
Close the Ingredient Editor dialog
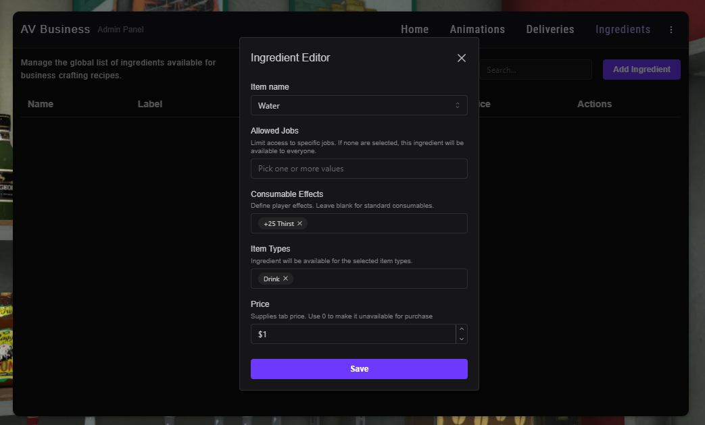pos(462,58)
